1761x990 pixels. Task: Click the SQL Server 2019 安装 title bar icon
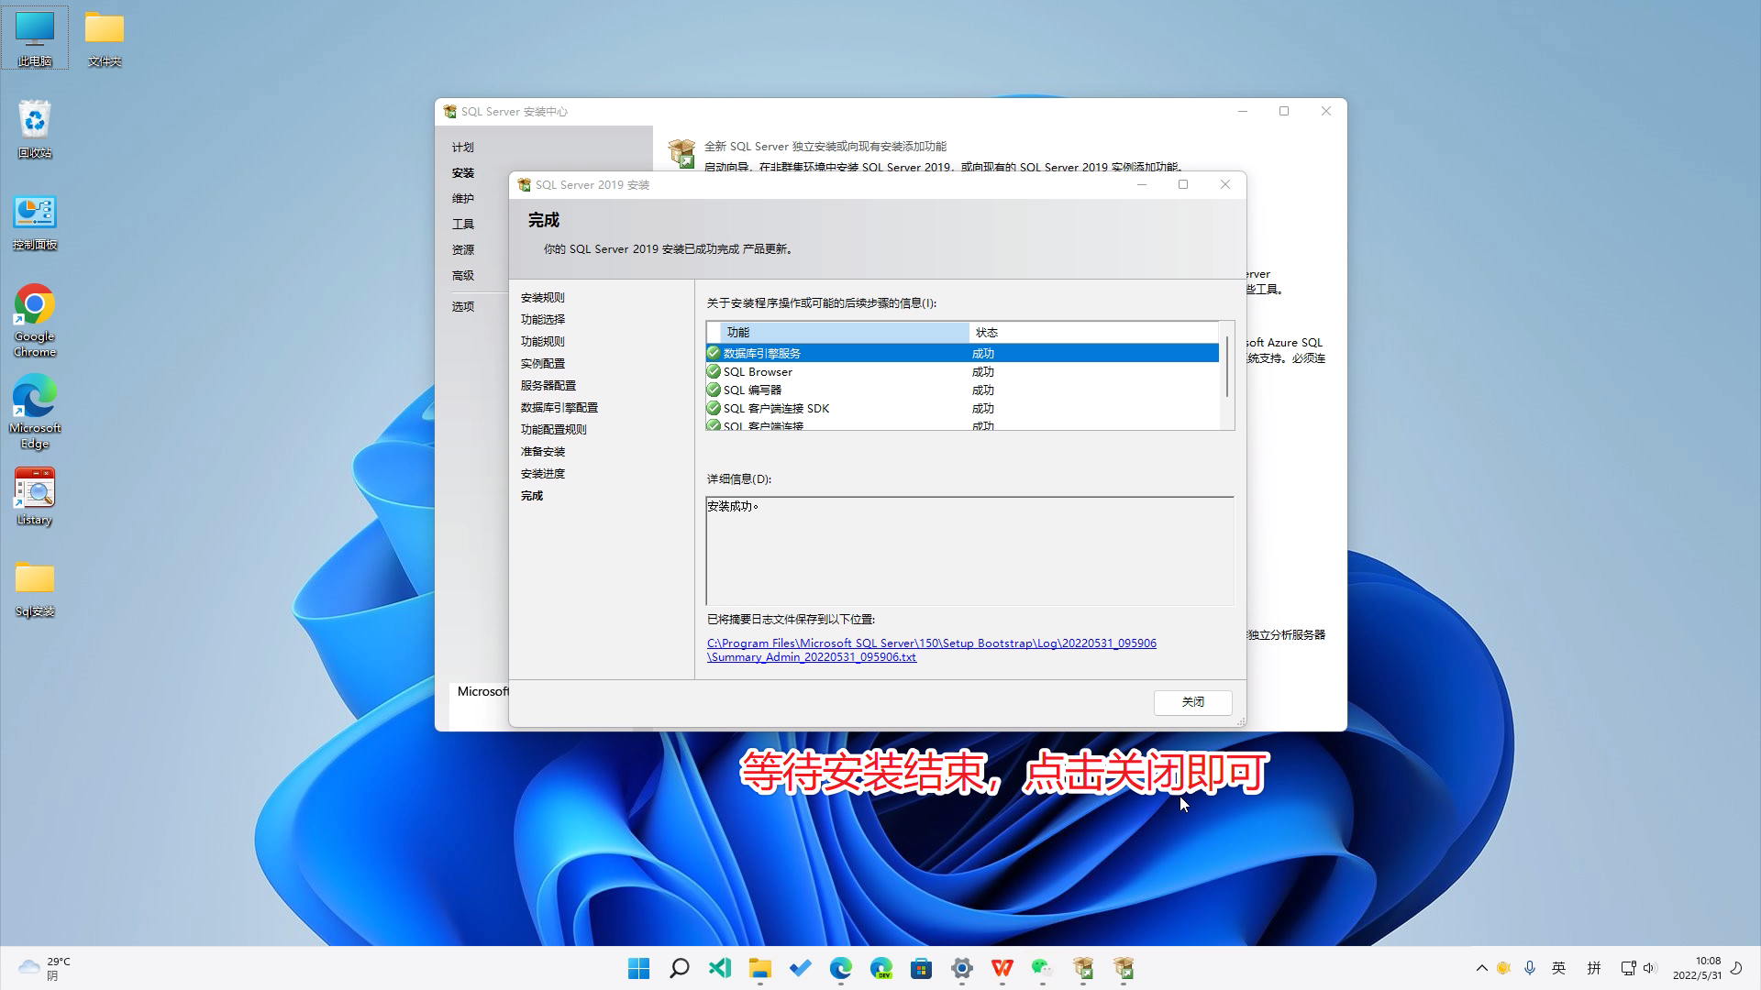tap(525, 185)
